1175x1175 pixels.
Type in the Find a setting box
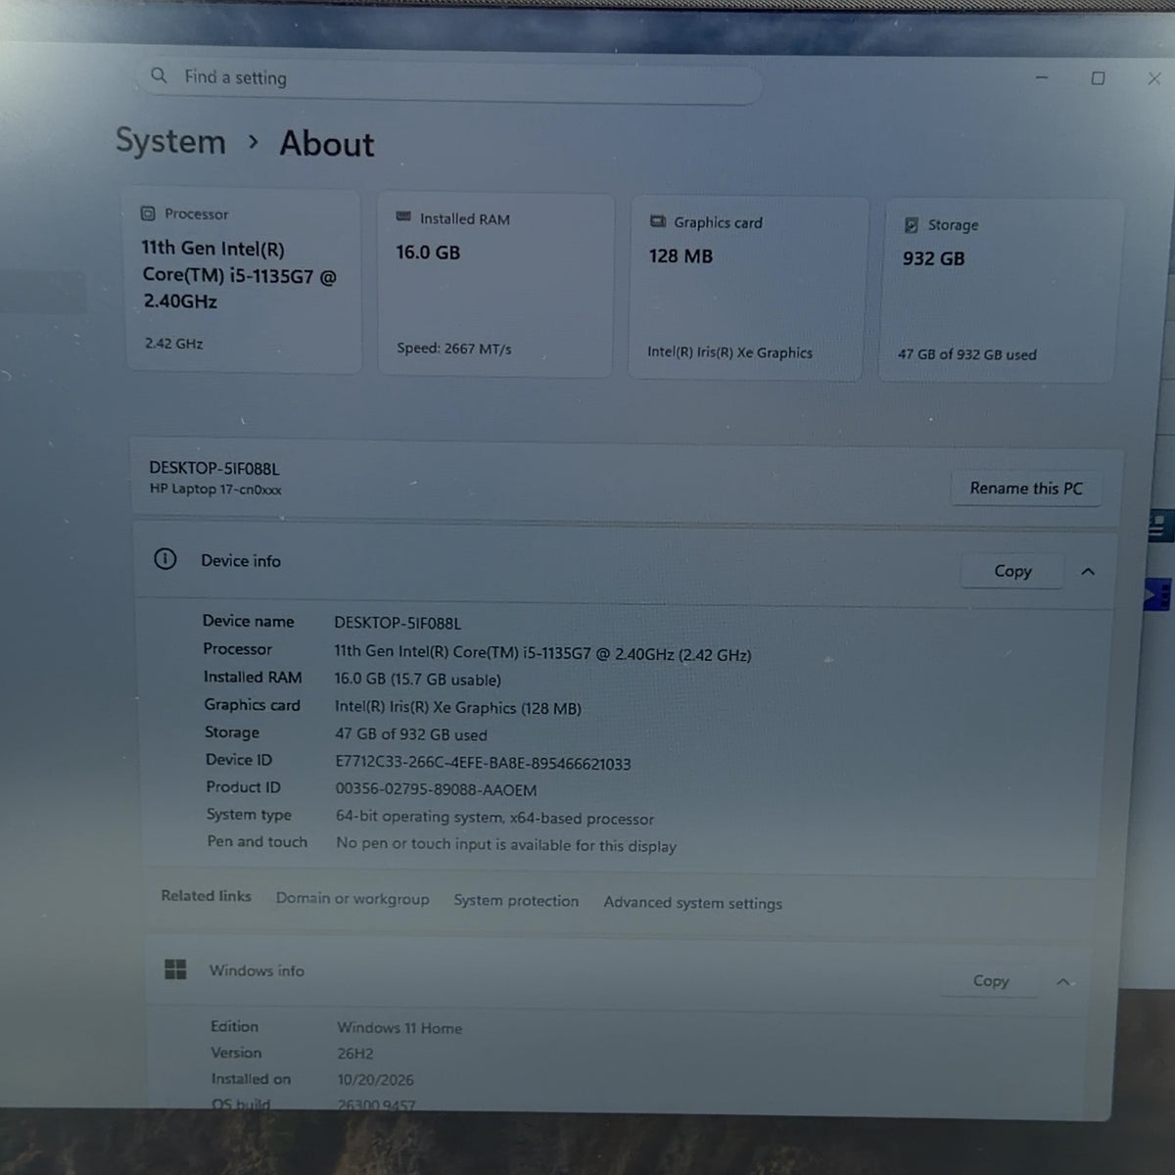[x=449, y=80]
